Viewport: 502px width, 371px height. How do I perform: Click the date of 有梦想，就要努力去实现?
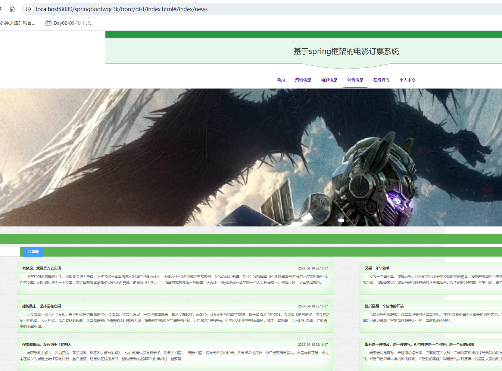[313, 268]
